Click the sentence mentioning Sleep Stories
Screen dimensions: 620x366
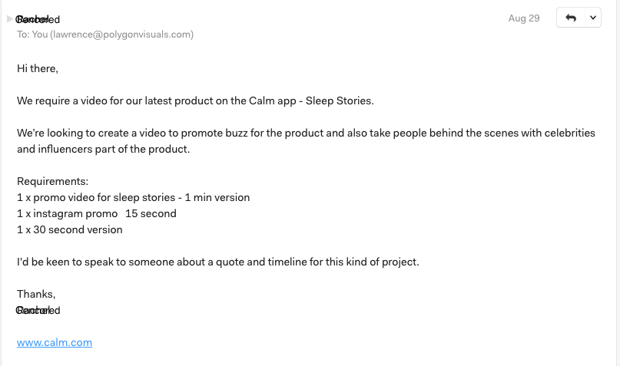pyautogui.click(x=195, y=101)
